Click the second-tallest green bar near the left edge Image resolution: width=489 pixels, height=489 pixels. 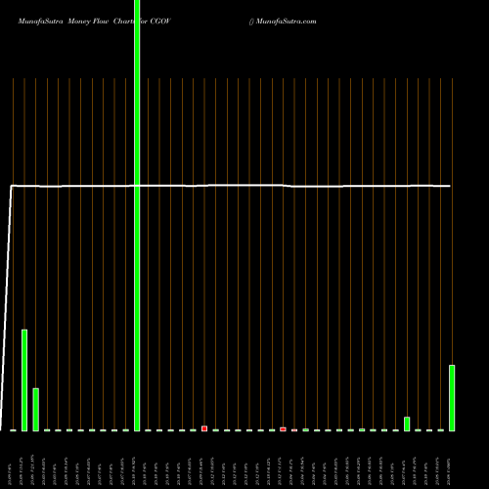[24, 380]
